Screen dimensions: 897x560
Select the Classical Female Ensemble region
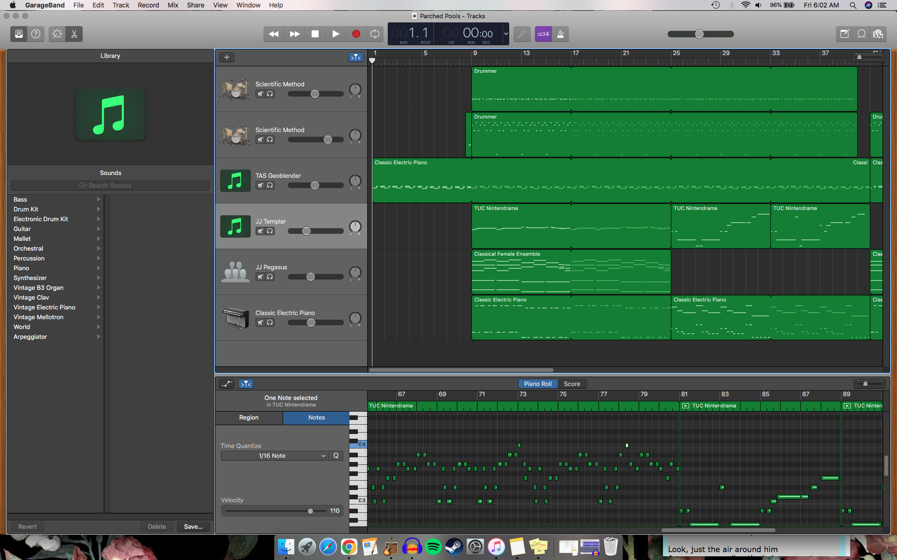click(571, 272)
